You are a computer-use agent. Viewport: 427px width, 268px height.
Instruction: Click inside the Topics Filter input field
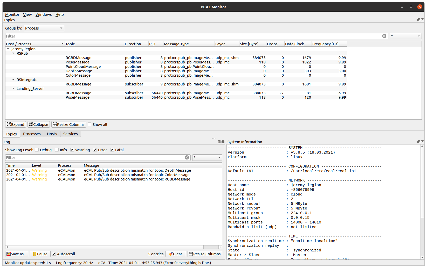[104, 36]
